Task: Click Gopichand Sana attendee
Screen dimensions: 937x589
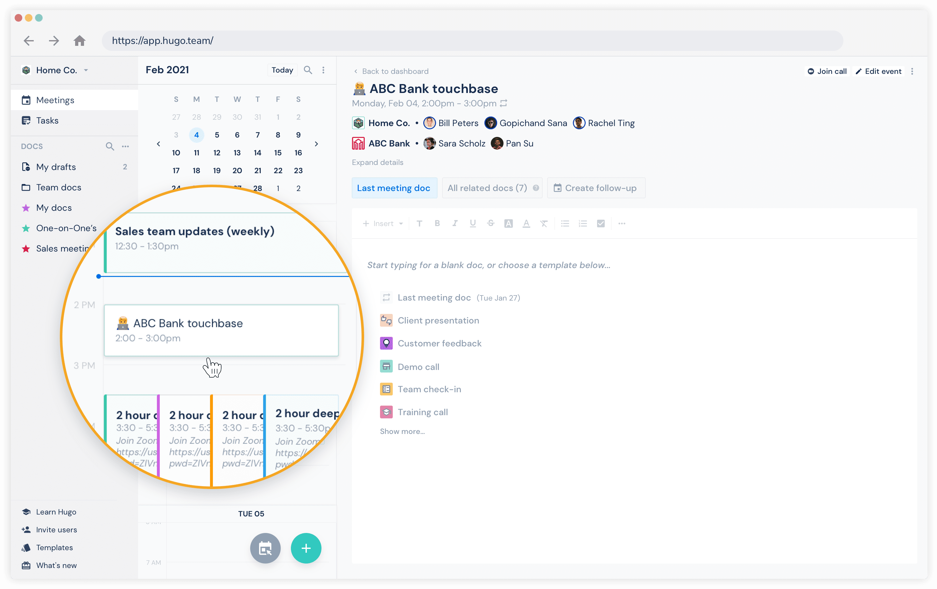Action: tap(526, 123)
